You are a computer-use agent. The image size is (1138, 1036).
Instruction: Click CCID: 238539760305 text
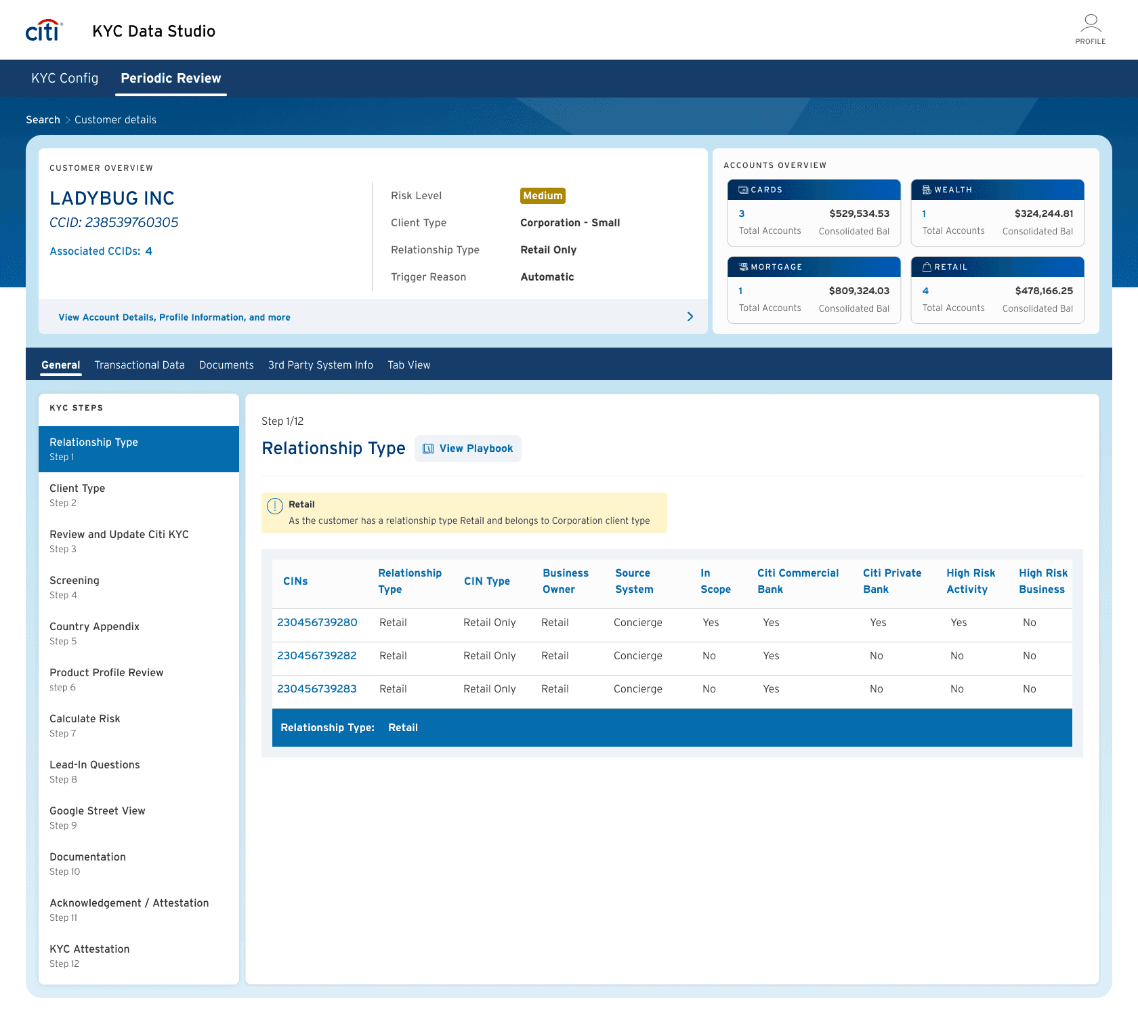coord(114,223)
